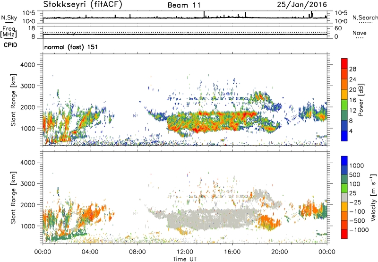Click the 'CPID' label
The image size is (378, 262).
(10, 45)
